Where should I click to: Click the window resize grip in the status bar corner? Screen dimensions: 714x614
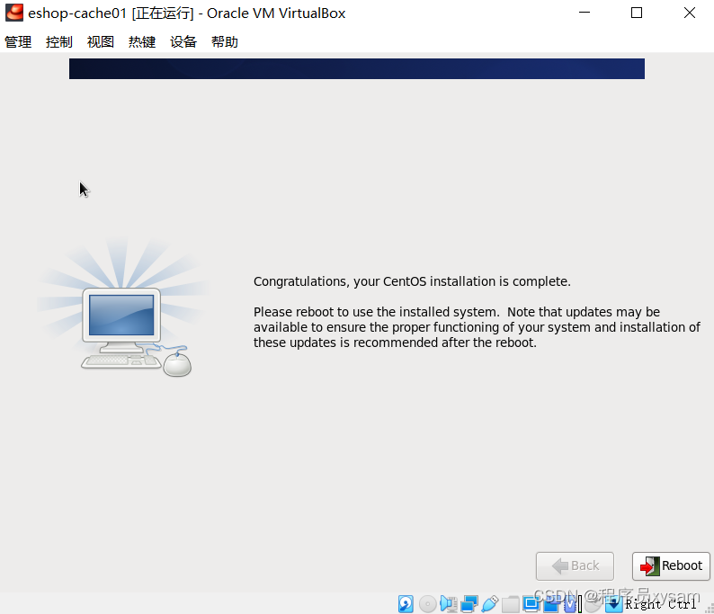pyautogui.click(x=709, y=609)
